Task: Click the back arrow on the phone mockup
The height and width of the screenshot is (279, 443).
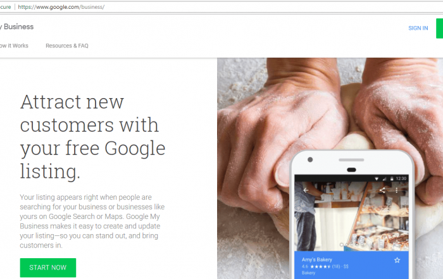Action: pos(306,190)
